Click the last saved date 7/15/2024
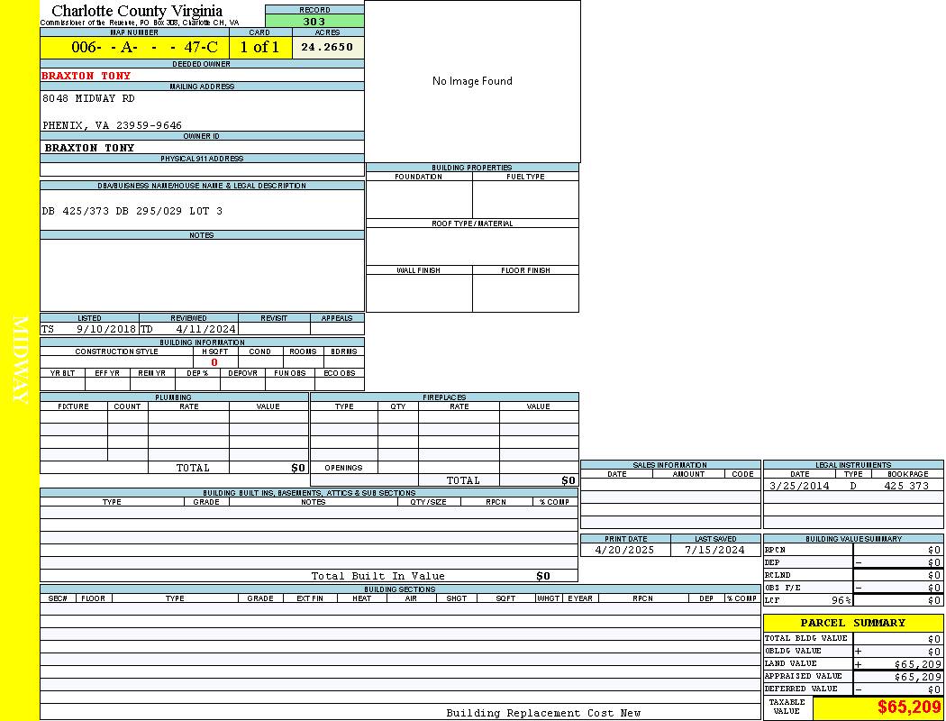Image resolution: width=946 pixels, height=721 pixels. point(714,550)
